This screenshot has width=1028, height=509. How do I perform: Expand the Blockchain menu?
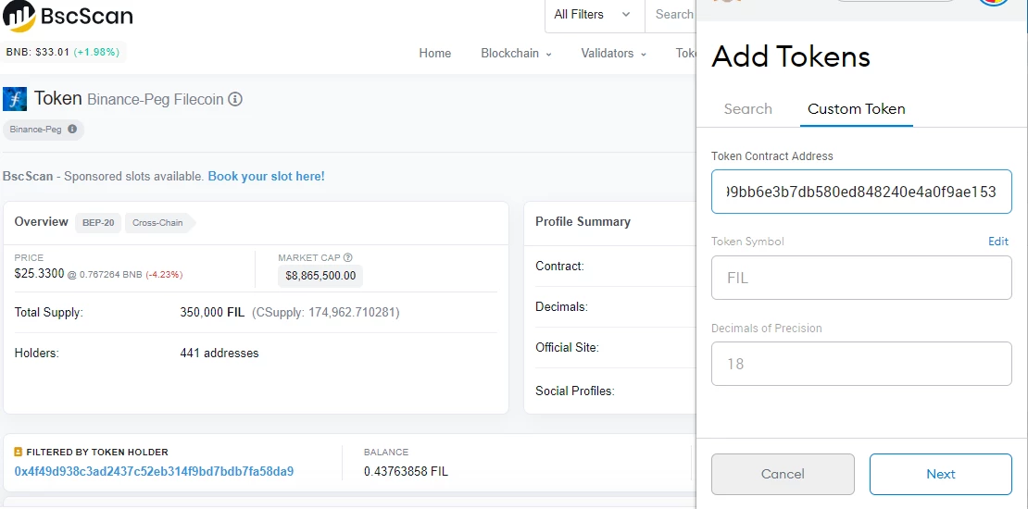(x=516, y=53)
